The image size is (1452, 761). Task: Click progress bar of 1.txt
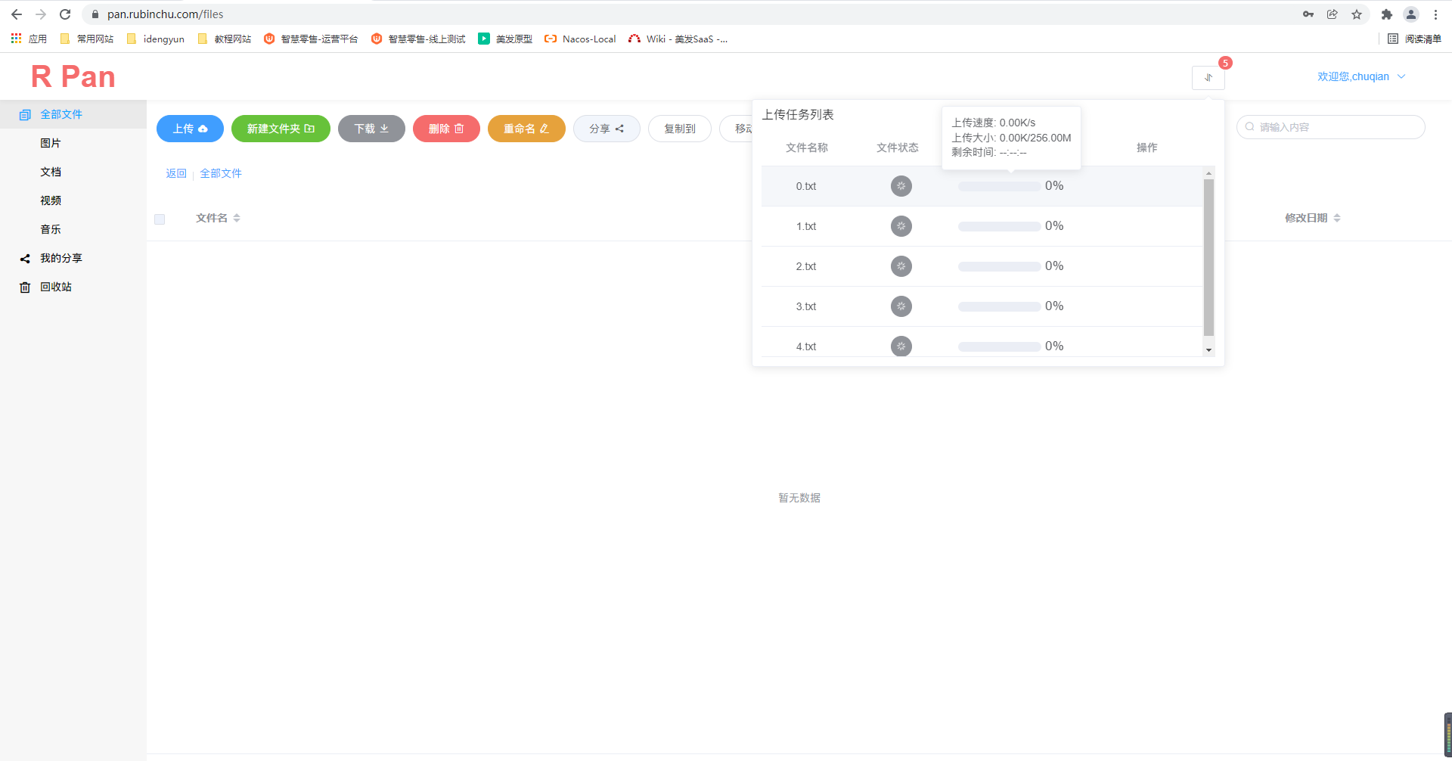(x=999, y=226)
